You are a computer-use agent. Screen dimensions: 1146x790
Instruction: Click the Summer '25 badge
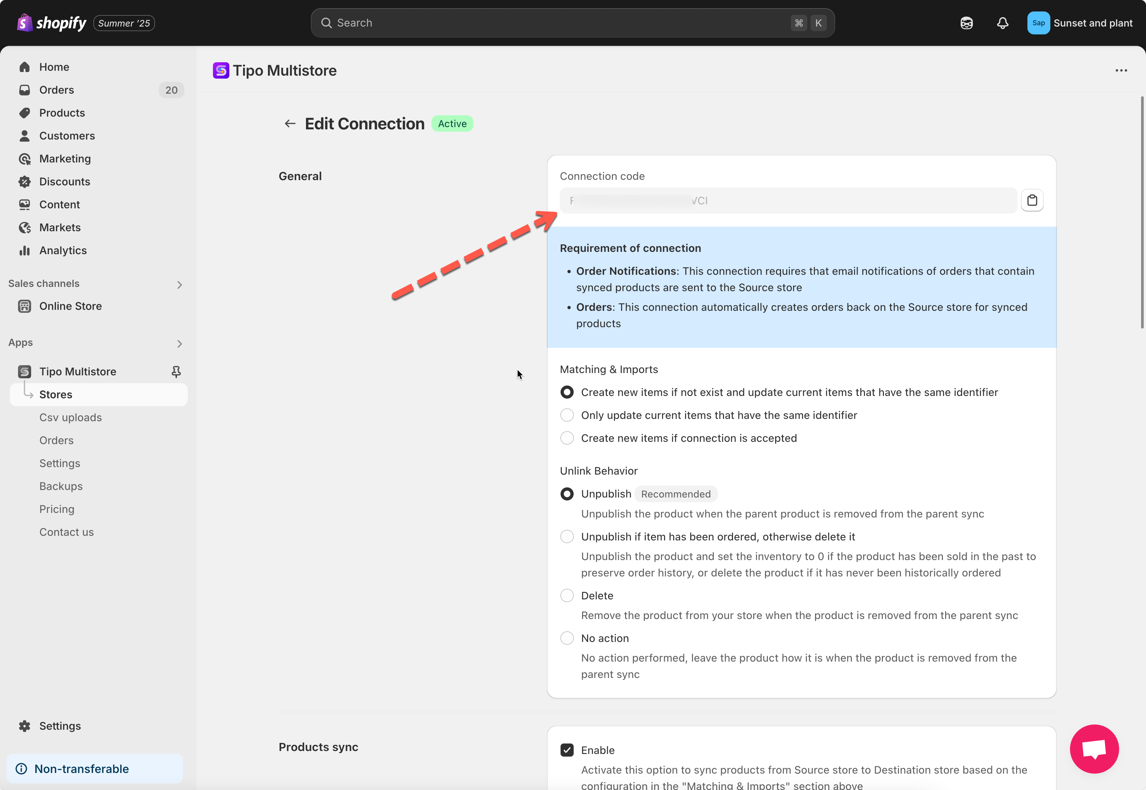124,23
